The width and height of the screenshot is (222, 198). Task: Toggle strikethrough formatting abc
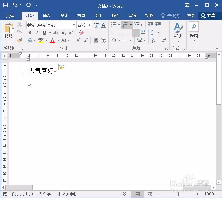(56, 33)
